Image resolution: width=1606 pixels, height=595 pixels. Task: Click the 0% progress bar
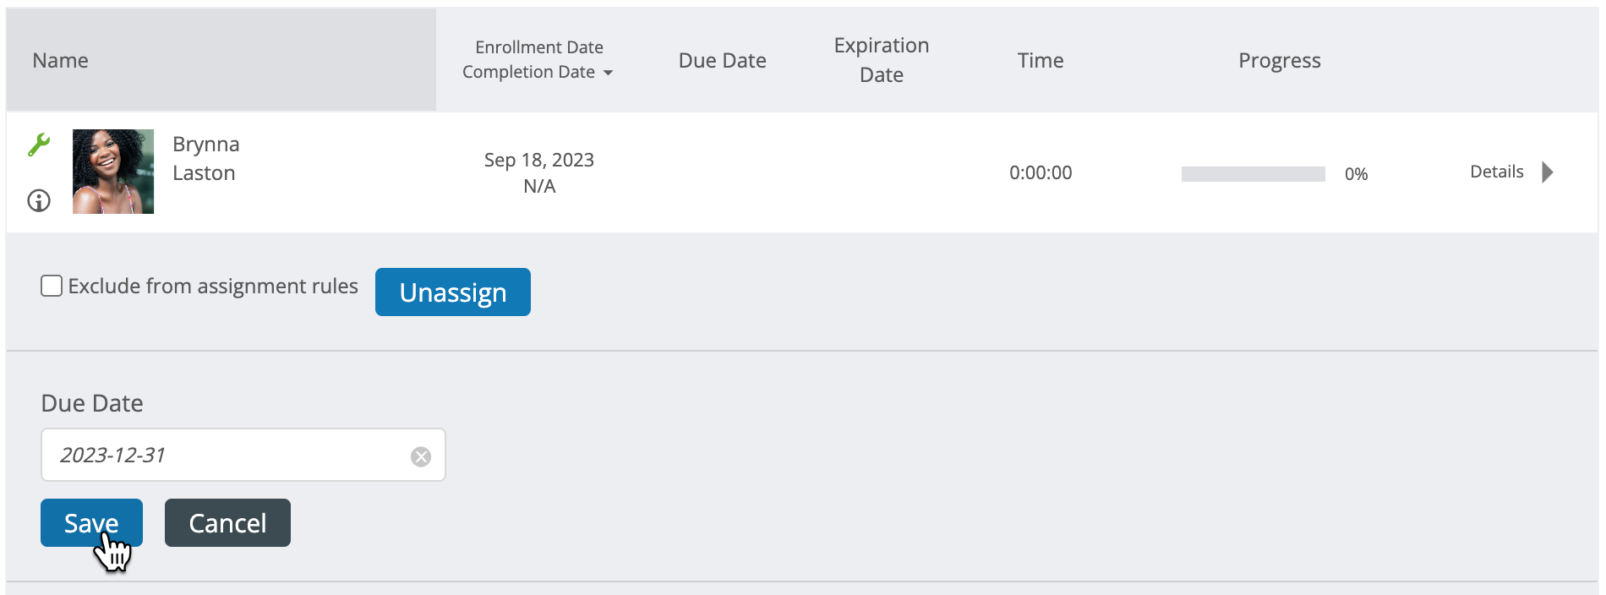pos(1253,174)
